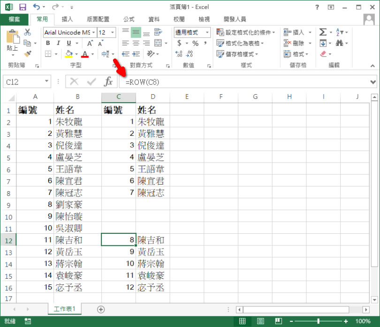The width and height of the screenshot is (380, 327).
Task: Apply percent style format
Action: 195,43
